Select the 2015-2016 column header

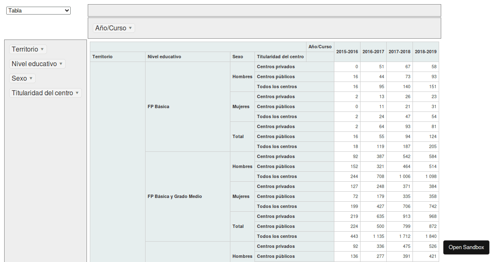[347, 52]
